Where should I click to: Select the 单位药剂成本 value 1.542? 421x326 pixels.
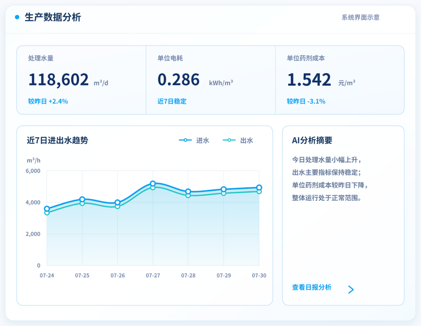309,80
